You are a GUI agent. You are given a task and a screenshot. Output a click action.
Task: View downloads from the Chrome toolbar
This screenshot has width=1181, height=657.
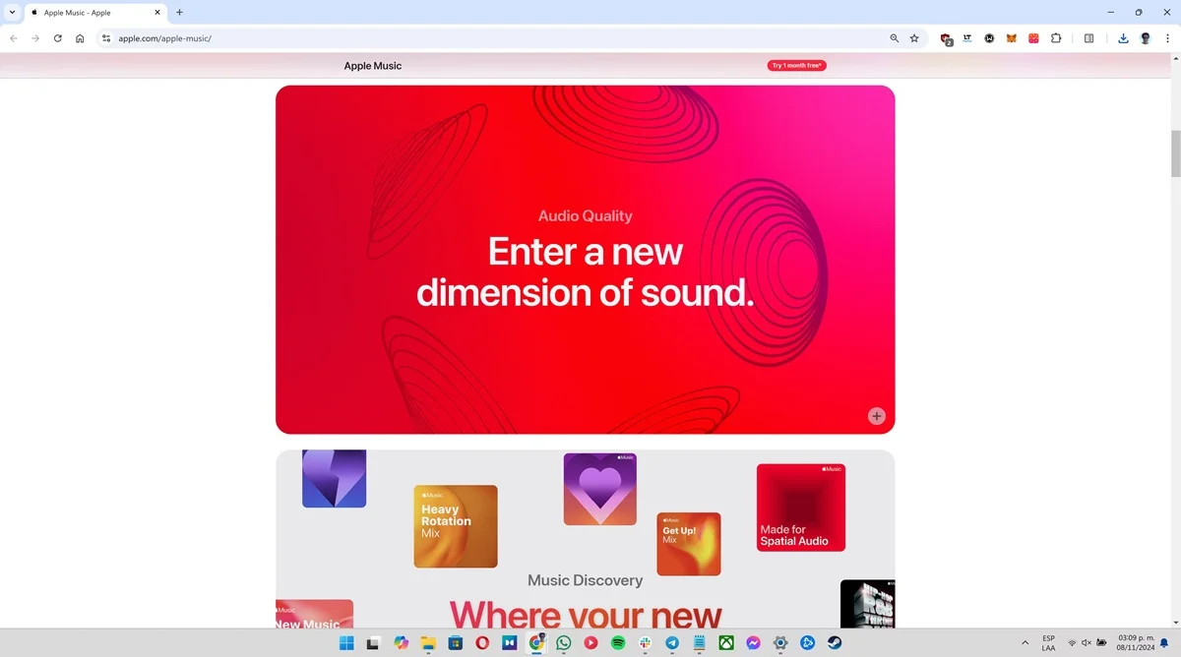[1122, 37]
